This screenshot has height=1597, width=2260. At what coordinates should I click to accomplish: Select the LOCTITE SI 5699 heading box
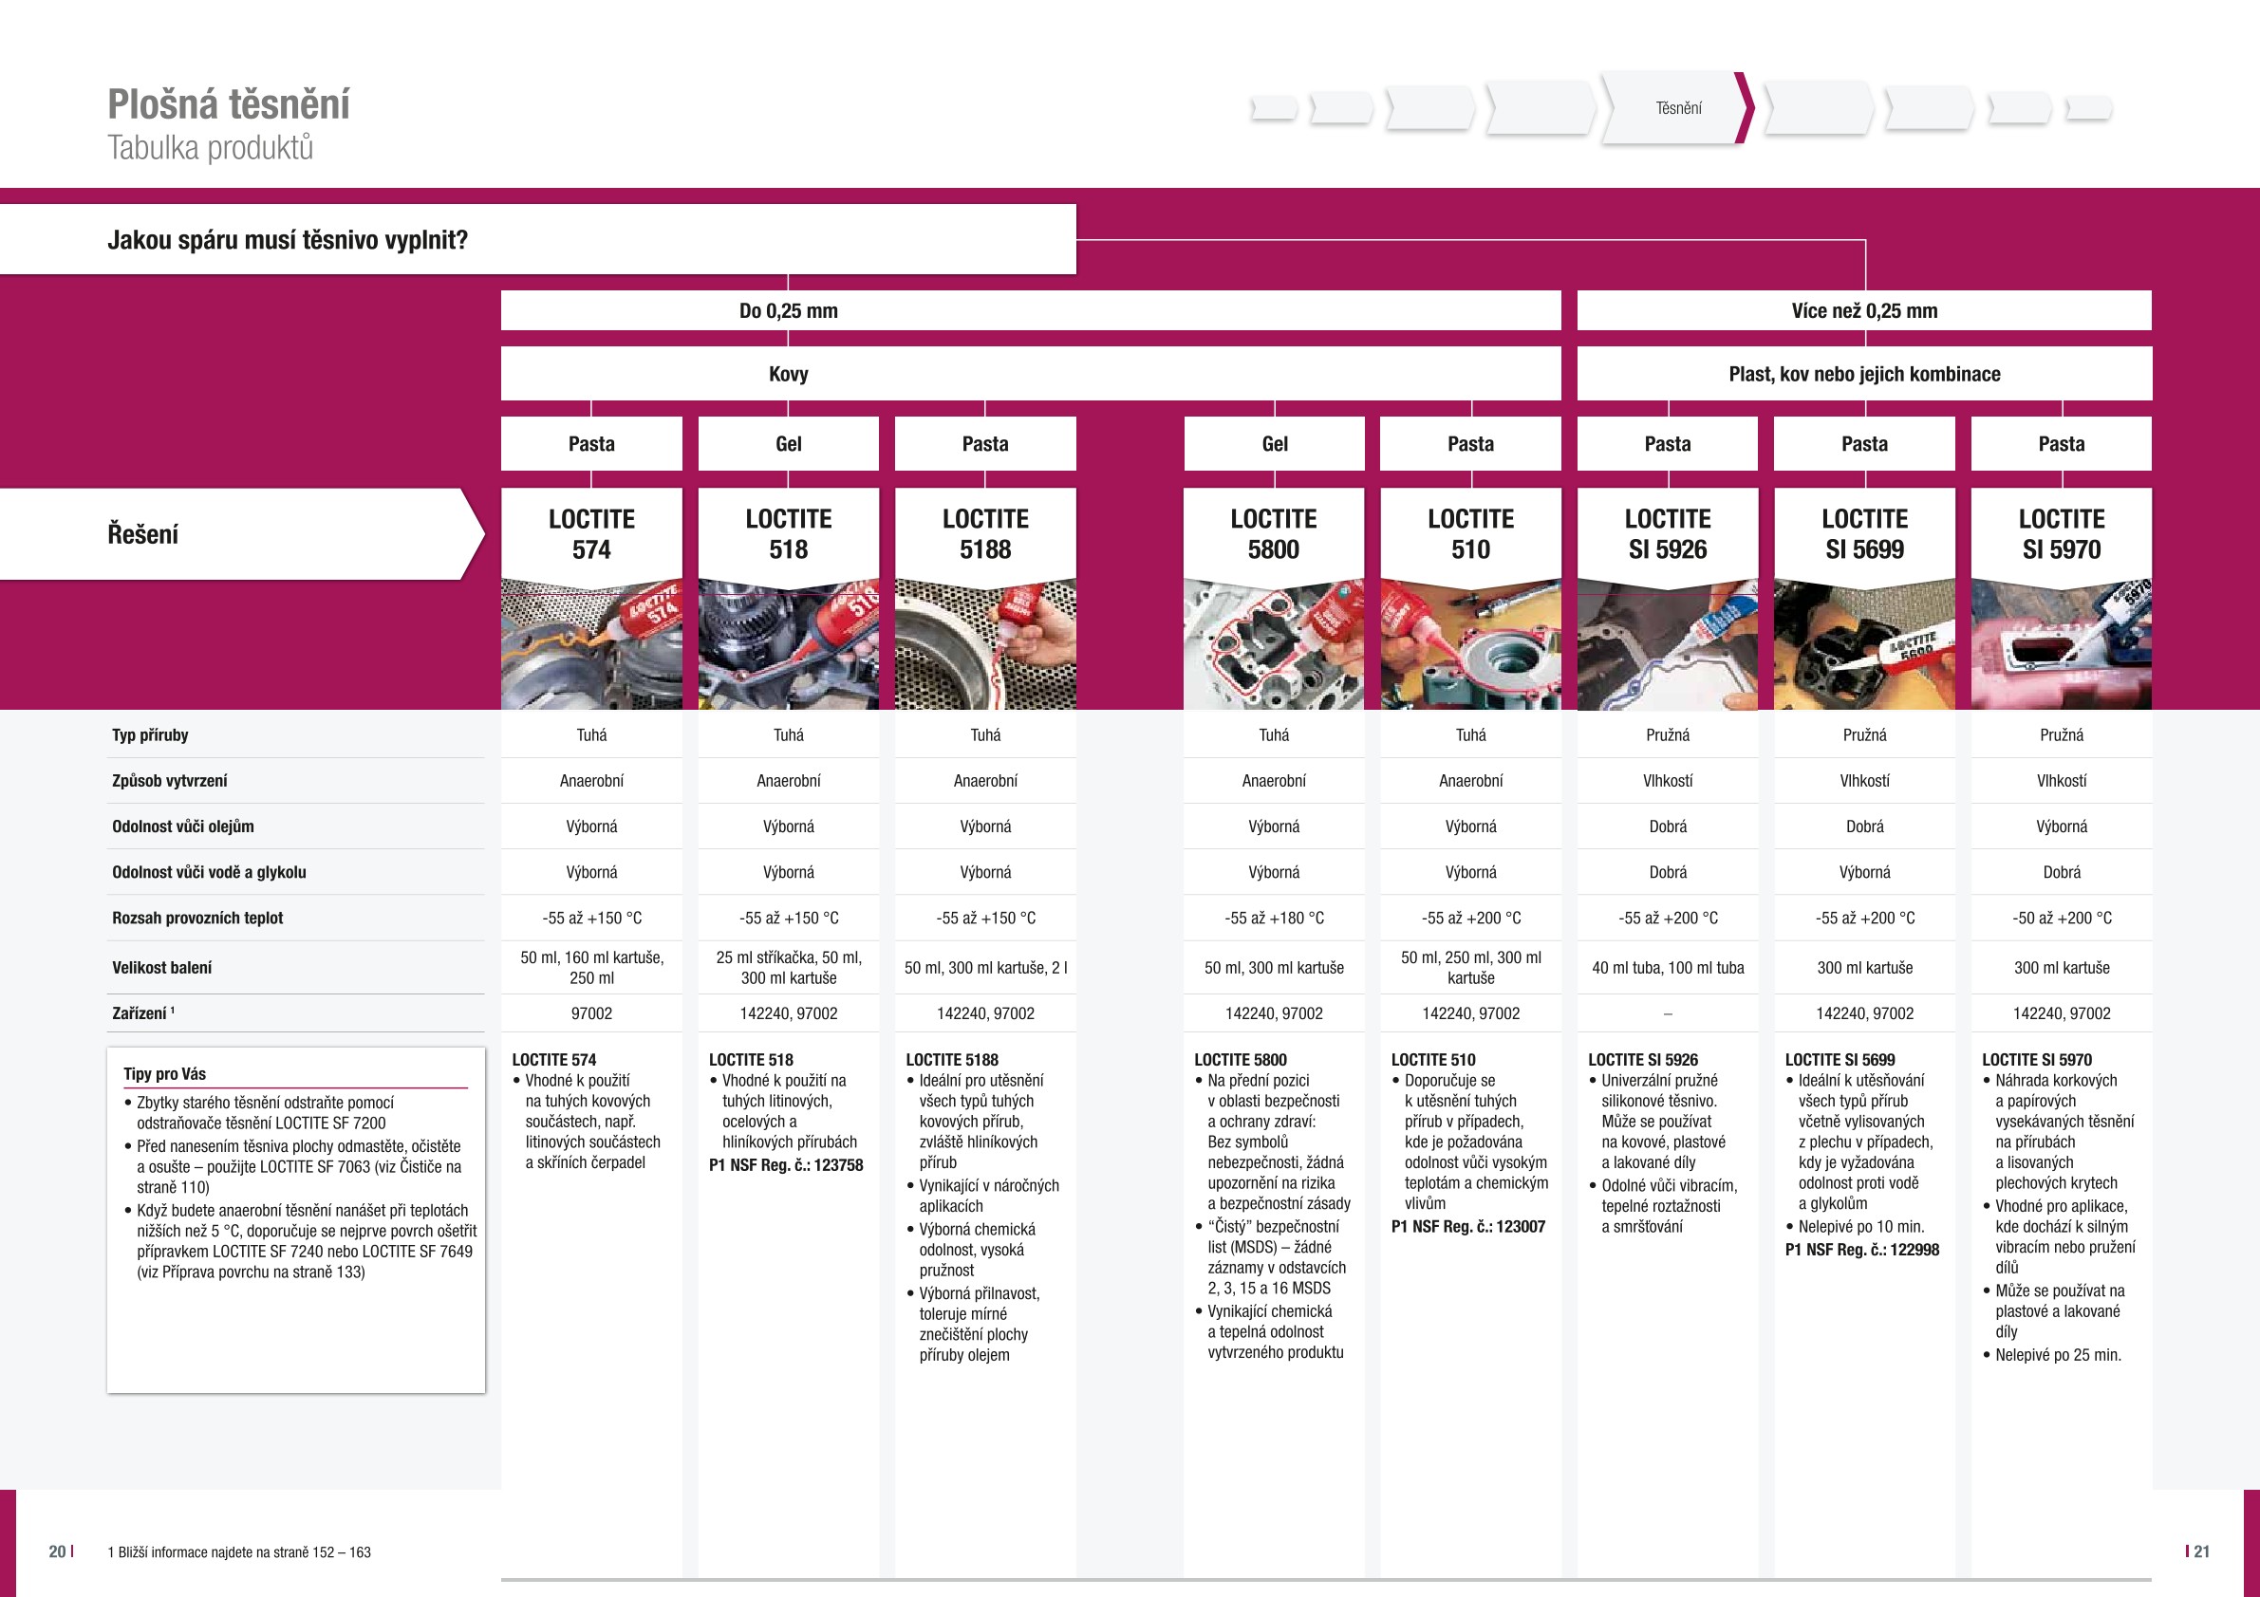pos(1864,534)
